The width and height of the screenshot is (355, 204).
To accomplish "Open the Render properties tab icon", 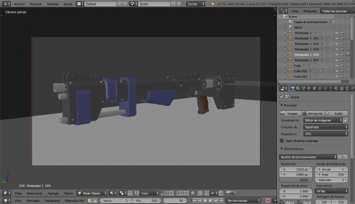I will 293,89.
